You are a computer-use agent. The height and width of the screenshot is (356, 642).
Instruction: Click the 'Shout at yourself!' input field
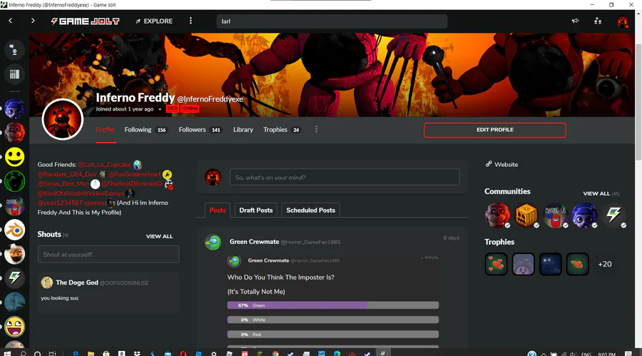coord(108,255)
